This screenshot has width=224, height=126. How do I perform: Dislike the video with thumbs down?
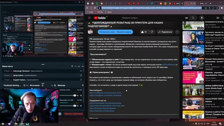152,32
